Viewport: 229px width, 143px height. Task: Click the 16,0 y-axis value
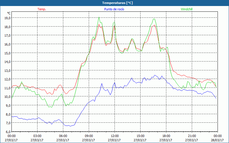pos(8,44)
